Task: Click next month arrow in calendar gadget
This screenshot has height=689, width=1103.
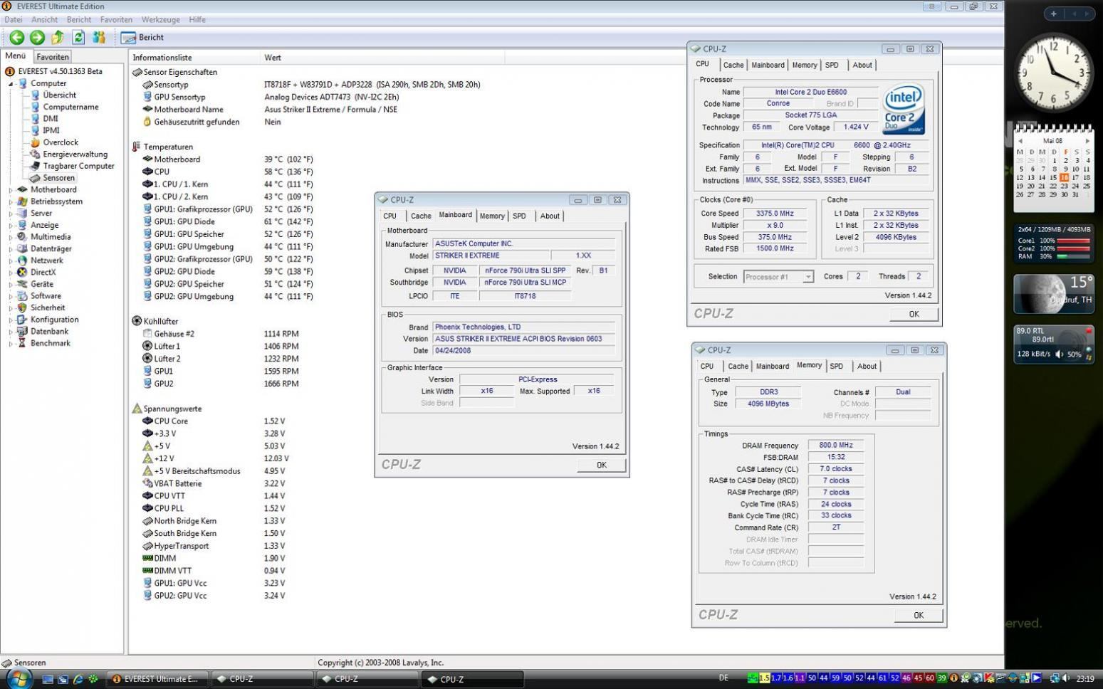Action: pyautogui.click(x=1087, y=141)
